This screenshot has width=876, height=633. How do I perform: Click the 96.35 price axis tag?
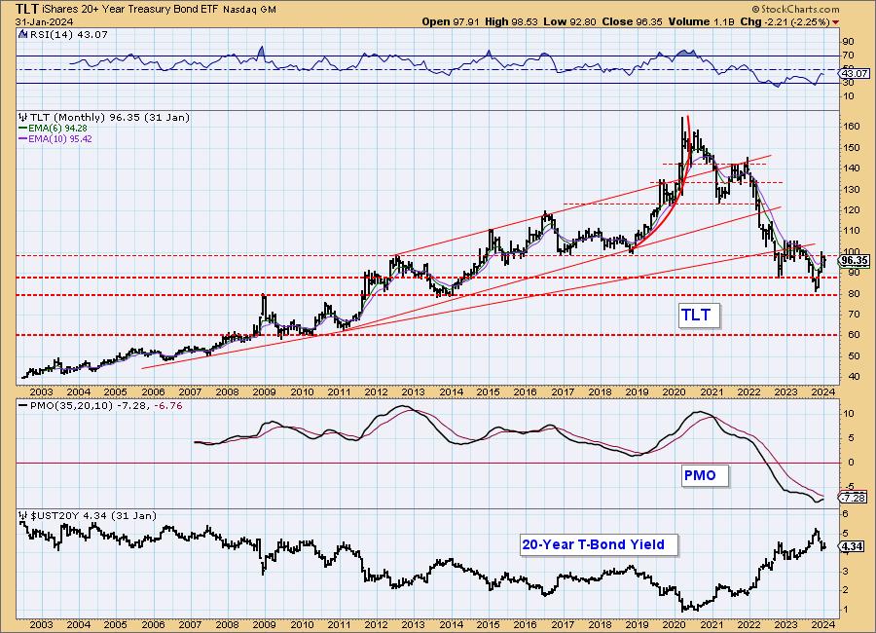click(855, 260)
